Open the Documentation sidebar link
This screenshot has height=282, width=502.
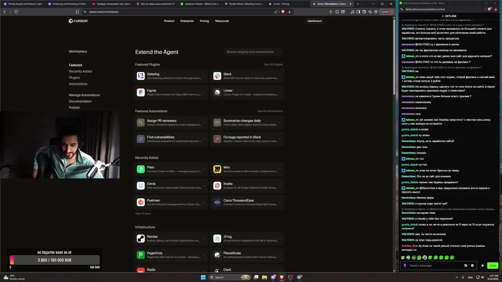(80, 101)
